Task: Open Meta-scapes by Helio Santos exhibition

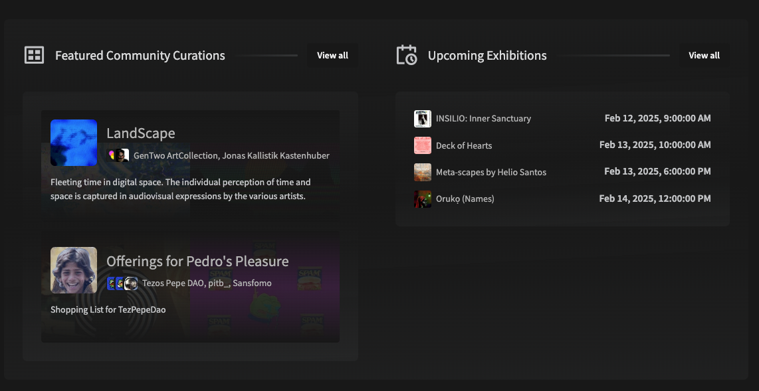Action: tap(490, 172)
